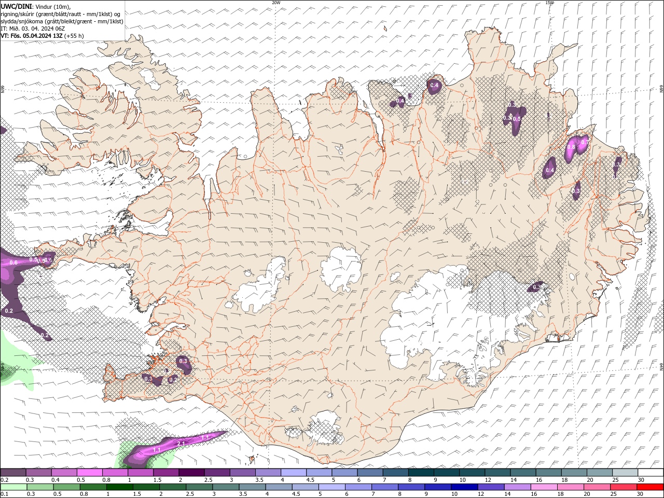Click the '14' label under the upper legend bar
Image resolution: width=664 pixels, height=498 pixels.
click(x=514, y=480)
